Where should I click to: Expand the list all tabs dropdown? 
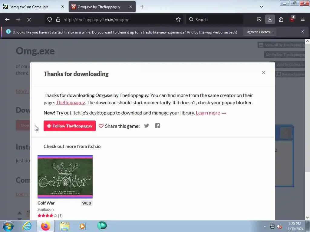[x=262, y=7]
